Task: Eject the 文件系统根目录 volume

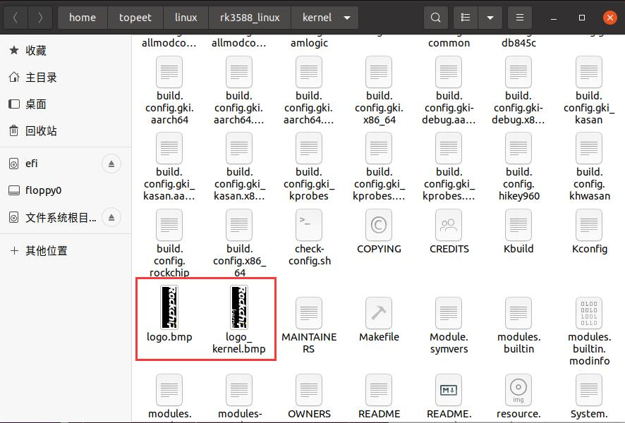Action: [x=111, y=217]
